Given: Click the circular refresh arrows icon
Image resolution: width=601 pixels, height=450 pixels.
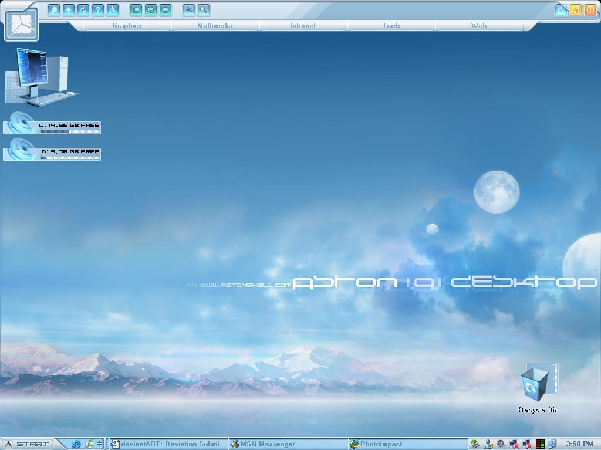Looking at the screenshot, I should 82,10.
